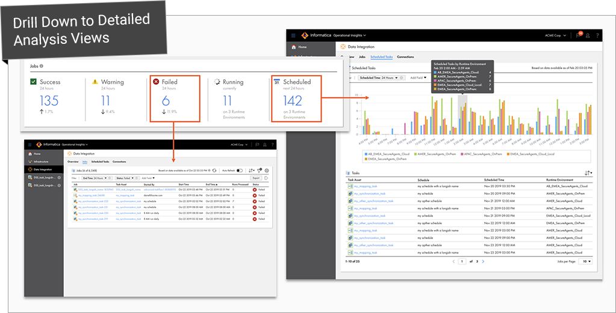Open Operational Insights dropdown in Jobs window
This screenshot has width=616, height=313.
(x=75, y=145)
